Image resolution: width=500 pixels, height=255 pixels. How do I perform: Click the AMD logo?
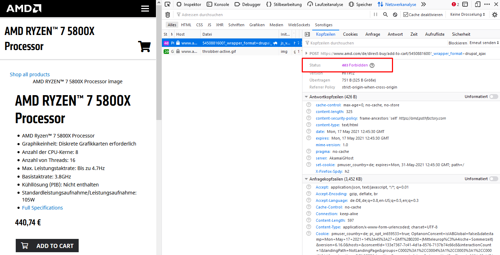pos(23,8)
